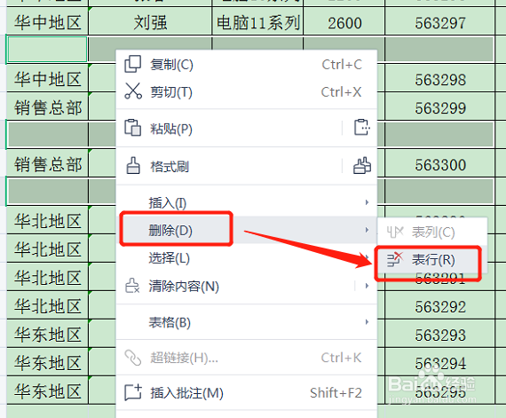Screen dimensions: 506x418
Task: Select the cell containing 563293
Action: pyautogui.click(x=439, y=335)
